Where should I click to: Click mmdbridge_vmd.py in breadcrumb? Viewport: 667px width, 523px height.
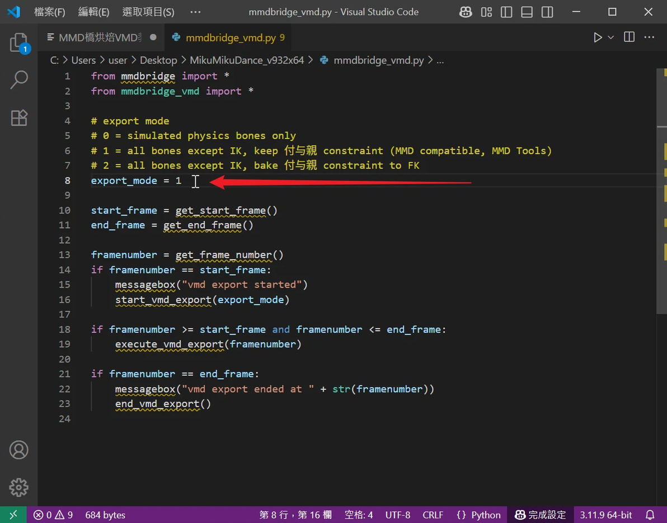(379, 60)
